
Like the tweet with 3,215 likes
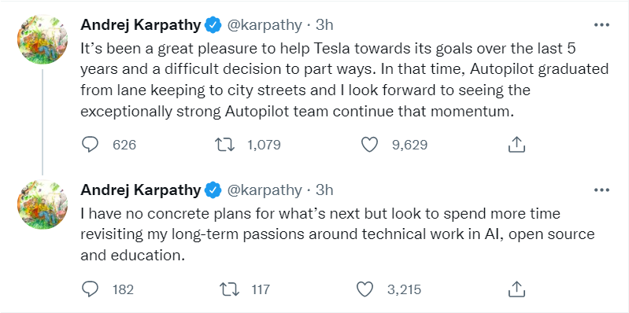364,289
